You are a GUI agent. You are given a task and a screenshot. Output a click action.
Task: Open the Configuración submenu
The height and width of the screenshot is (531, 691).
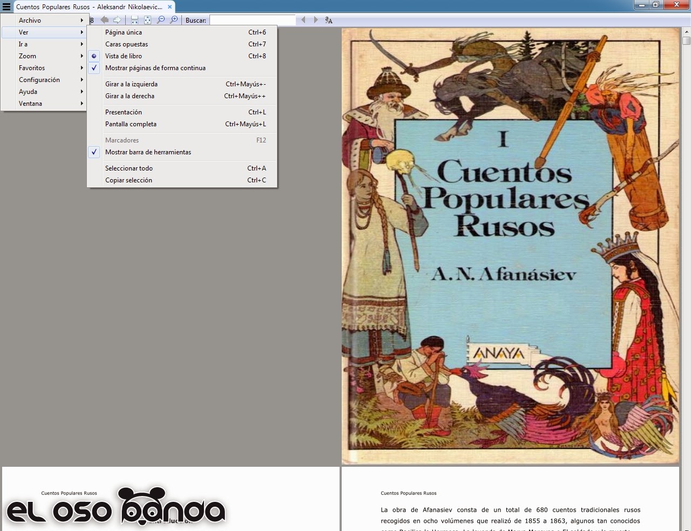pos(44,80)
